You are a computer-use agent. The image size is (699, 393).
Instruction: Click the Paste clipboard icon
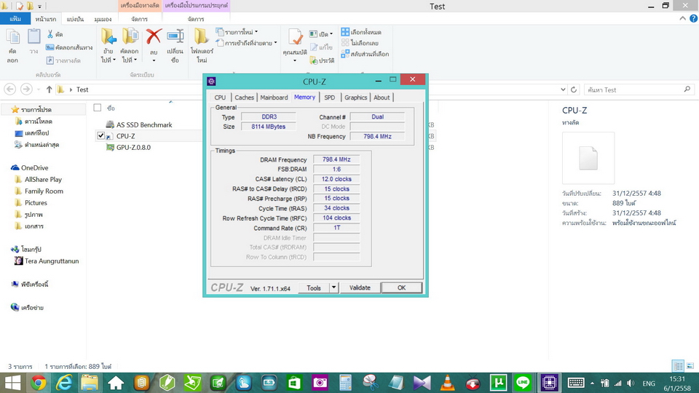[34, 36]
